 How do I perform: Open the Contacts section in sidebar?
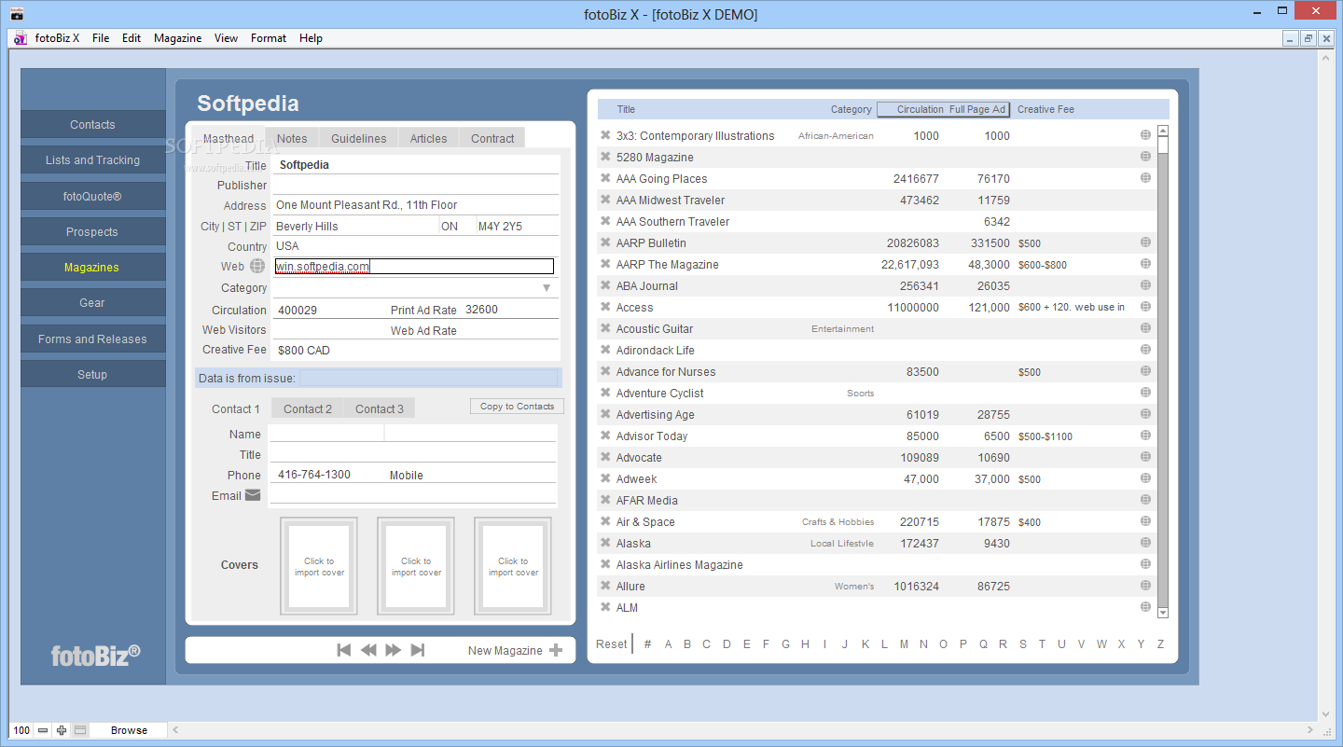92,124
